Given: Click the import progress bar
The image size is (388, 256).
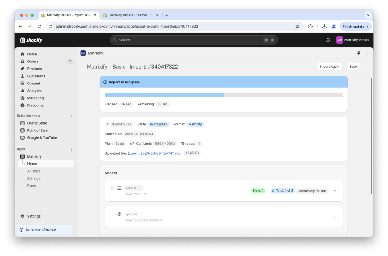Looking at the screenshot, I should click(x=224, y=95).
